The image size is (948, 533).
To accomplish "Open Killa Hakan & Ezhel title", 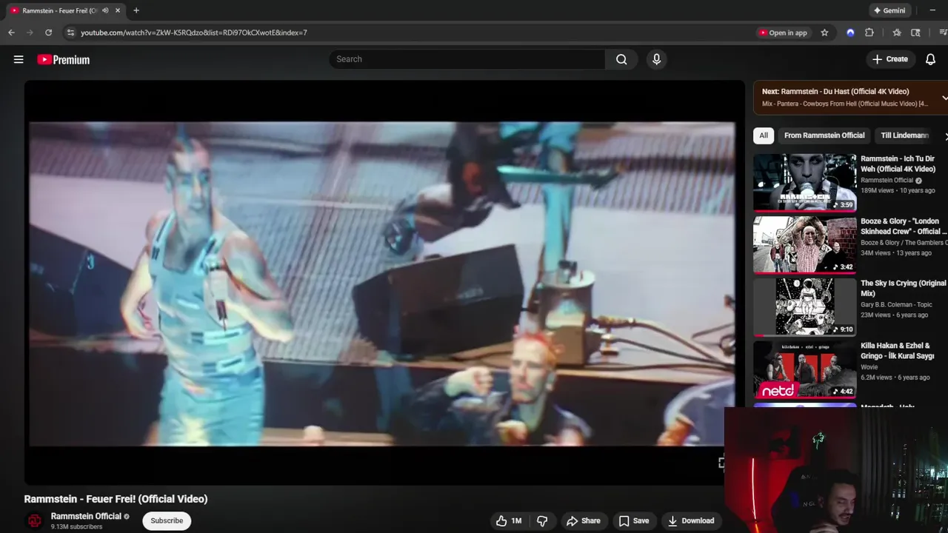I will pyautogui.click(x=898, y=350).
